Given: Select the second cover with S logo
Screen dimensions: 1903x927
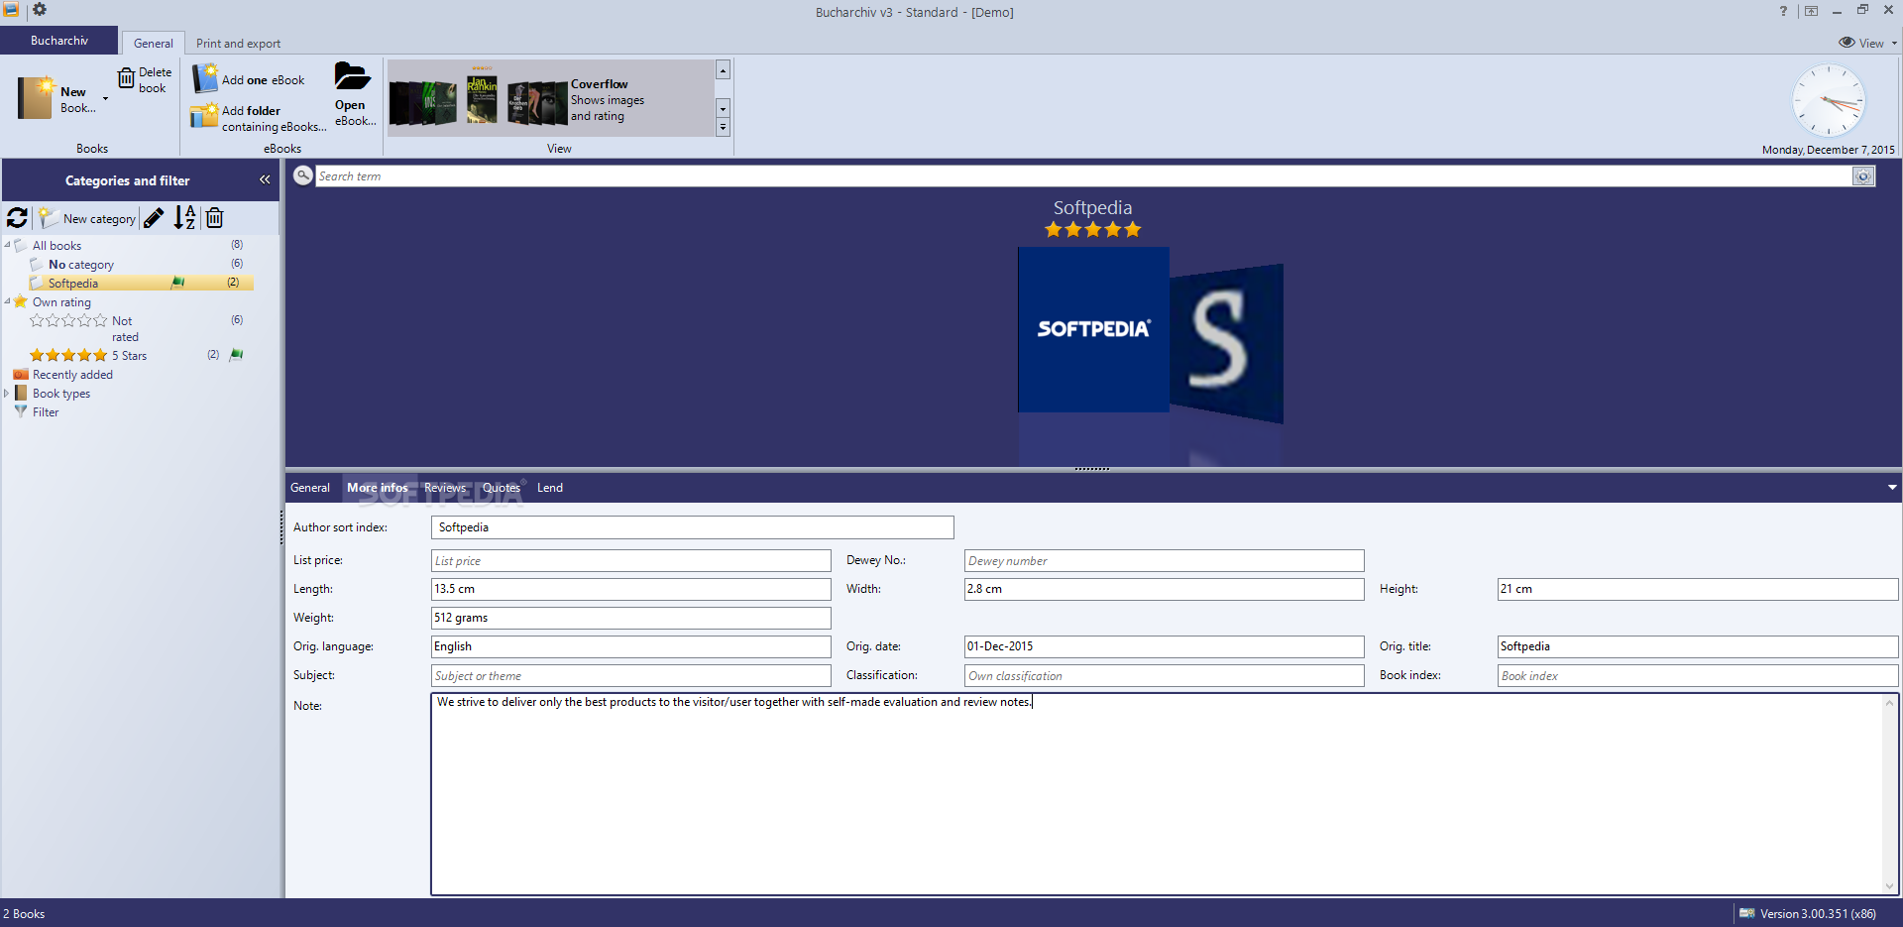Looking at the screenshot, I should 1227,343.
